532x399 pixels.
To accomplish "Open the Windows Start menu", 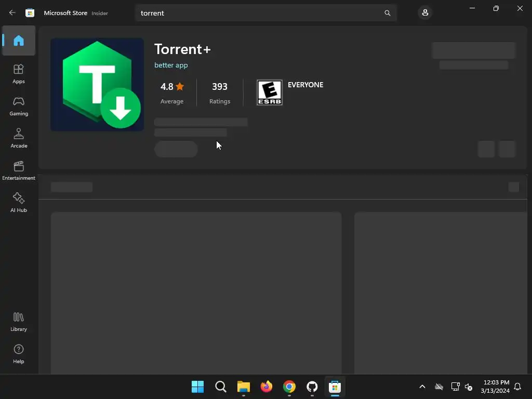I will click(197, 387).
